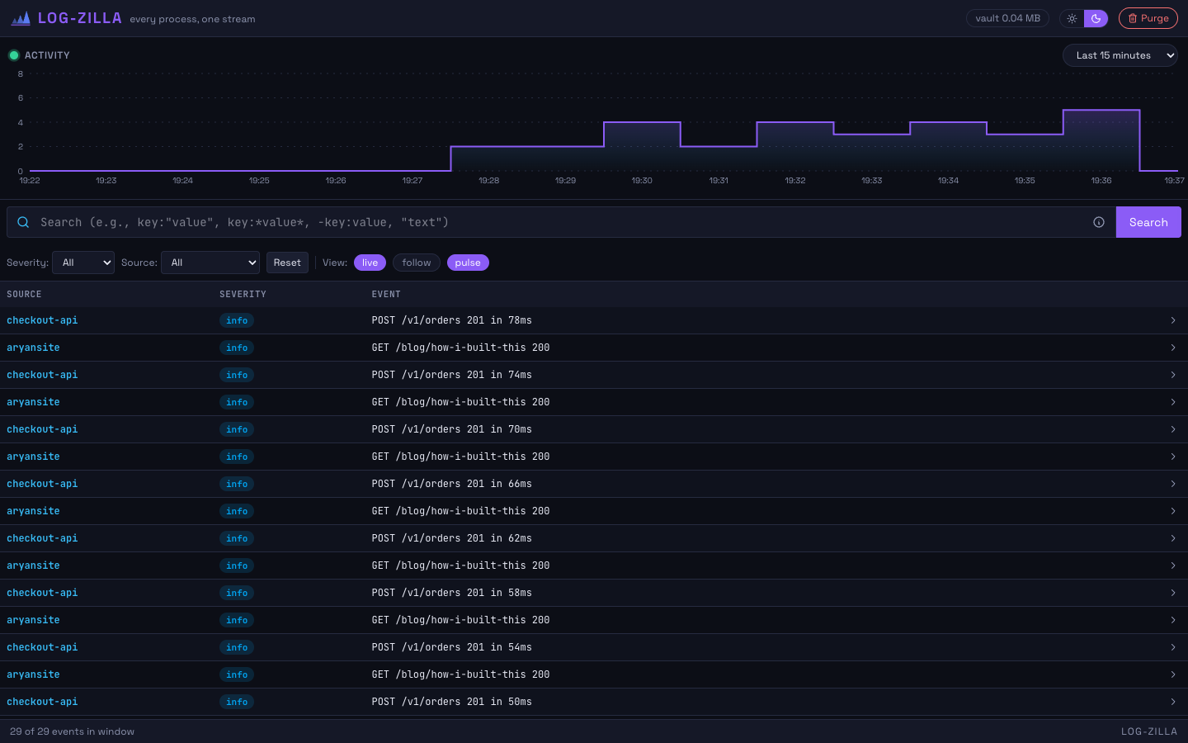The image size is (1188, 743).
Task: Toggle the pulse view pill
Action: (468, 263)
